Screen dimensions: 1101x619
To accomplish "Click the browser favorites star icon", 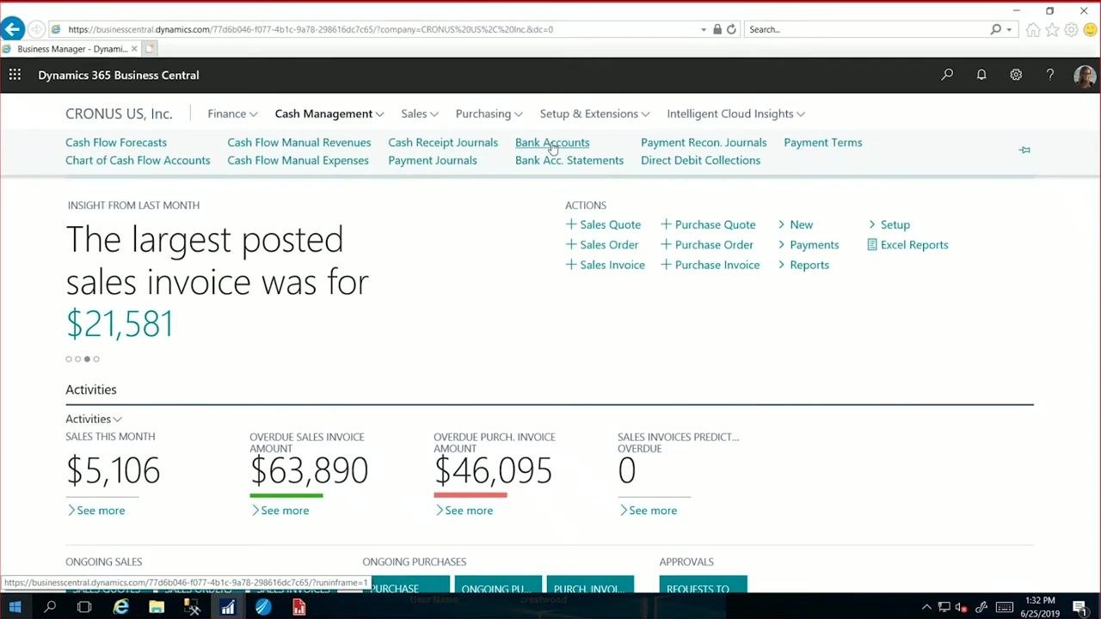I will 1052,29.
